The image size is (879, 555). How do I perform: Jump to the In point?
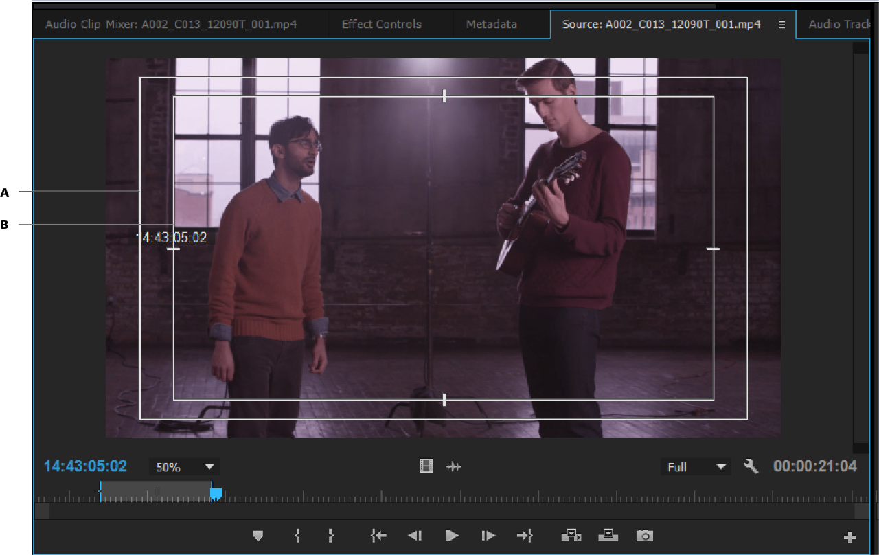point(378,536)
